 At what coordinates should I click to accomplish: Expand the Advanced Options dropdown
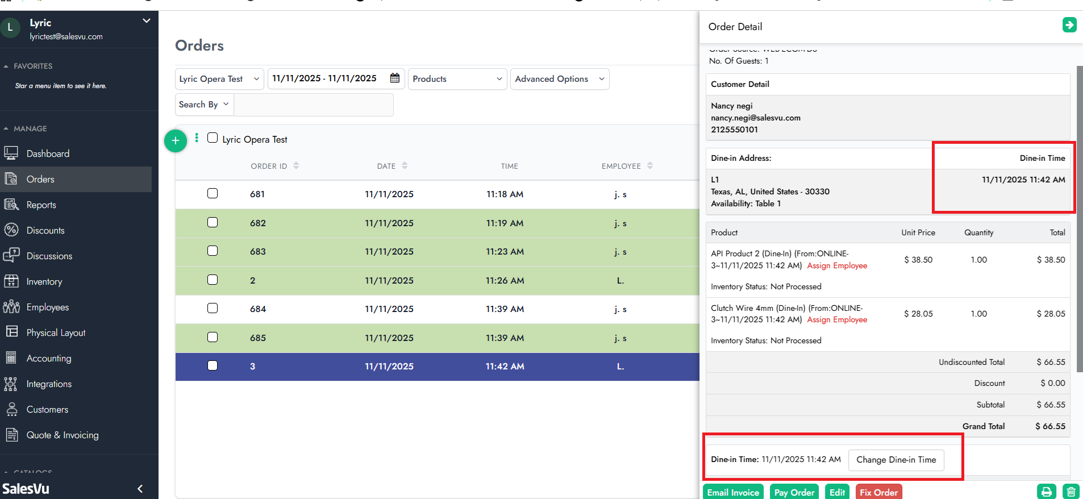[x=559, y=79]
